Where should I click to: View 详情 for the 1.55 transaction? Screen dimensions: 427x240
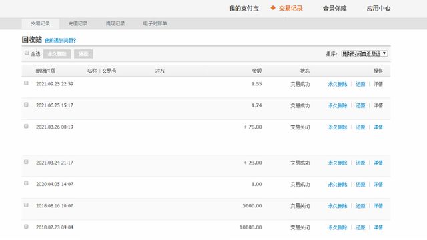point(378,84)
